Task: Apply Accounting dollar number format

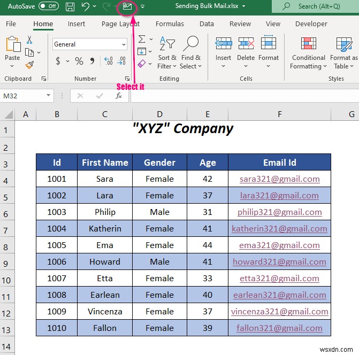Action: 58,61
